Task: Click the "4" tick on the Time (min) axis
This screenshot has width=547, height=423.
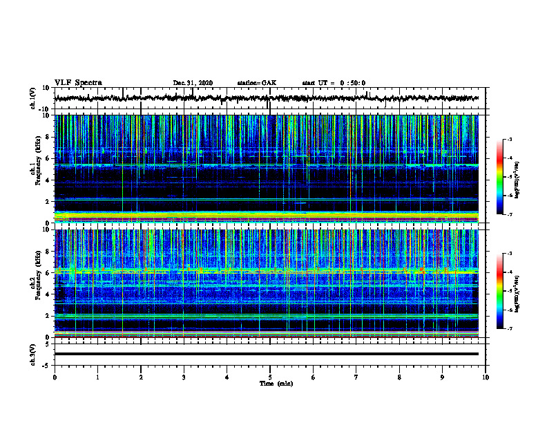Action: point(227,377)
